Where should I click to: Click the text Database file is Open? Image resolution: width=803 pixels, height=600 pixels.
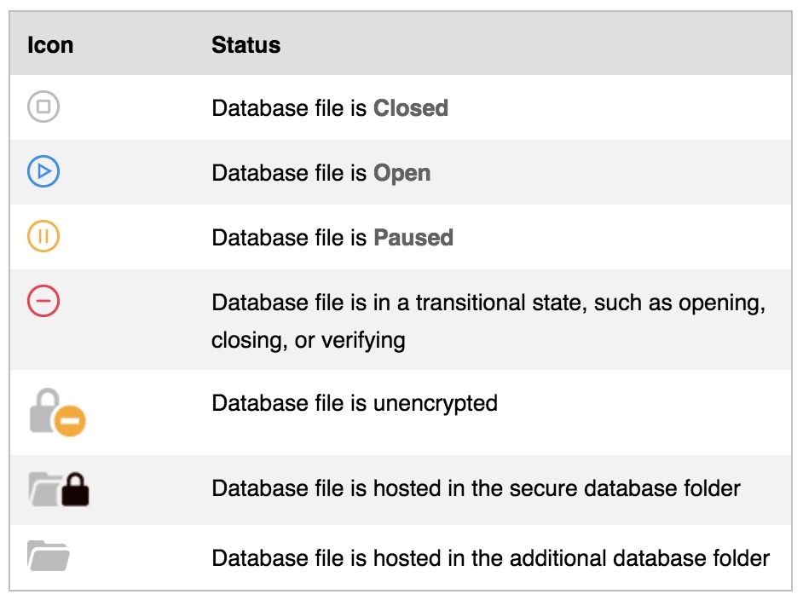(321, 173)
